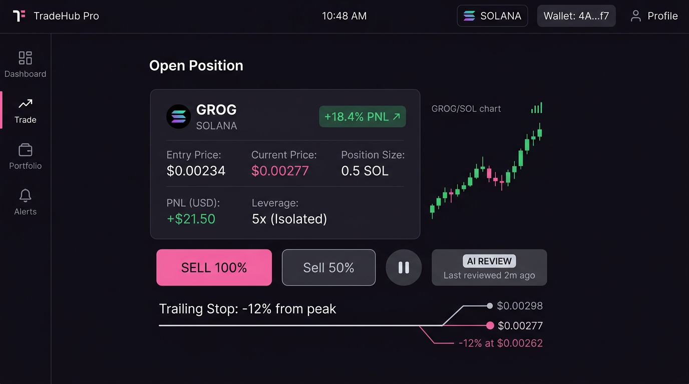
Task: Expand wallet 4A...f7 details
Action: [576, 15]
